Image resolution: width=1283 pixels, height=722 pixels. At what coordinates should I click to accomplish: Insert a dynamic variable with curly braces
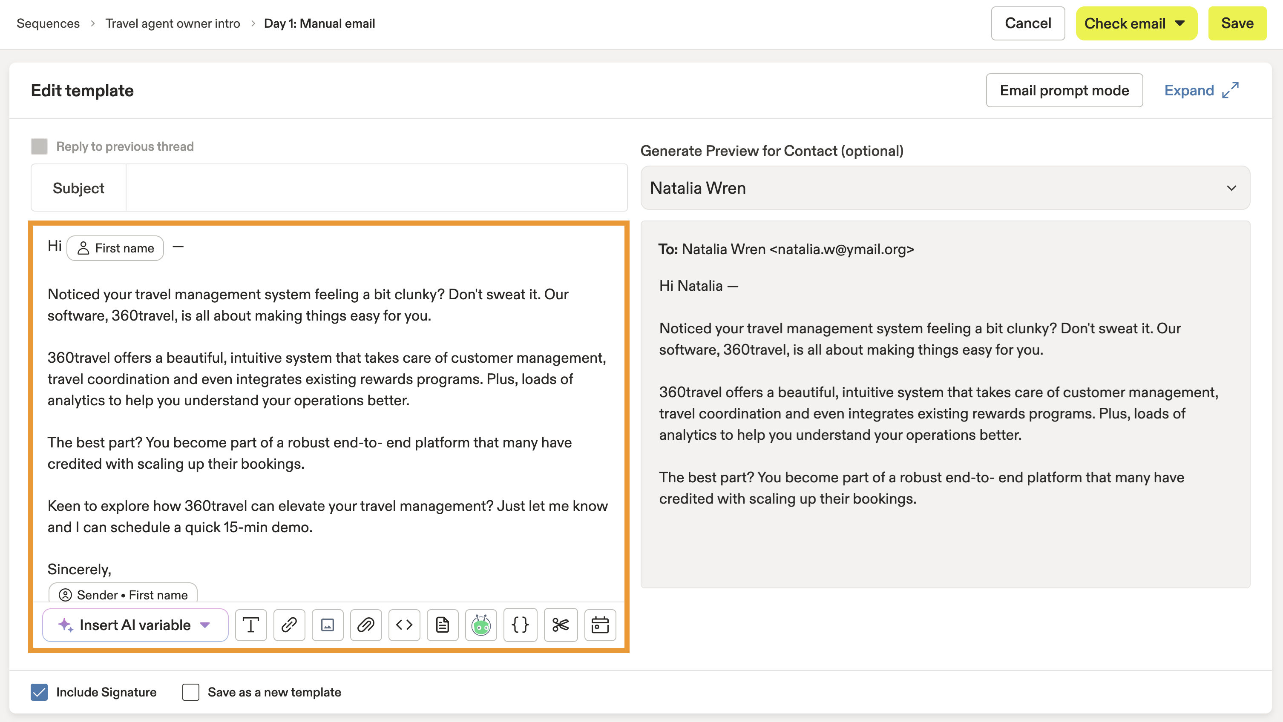click(x=520, y=625)
